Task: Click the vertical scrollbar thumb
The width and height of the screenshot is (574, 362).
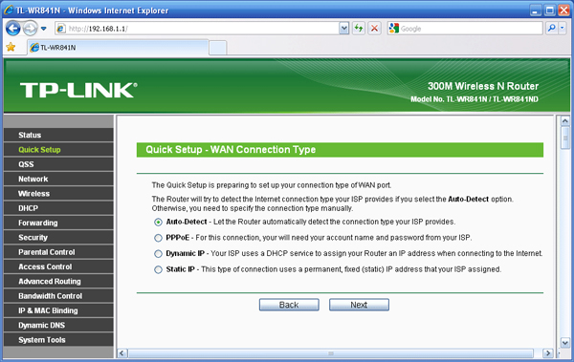Action: pyautogui.click(x=564, y=138)
